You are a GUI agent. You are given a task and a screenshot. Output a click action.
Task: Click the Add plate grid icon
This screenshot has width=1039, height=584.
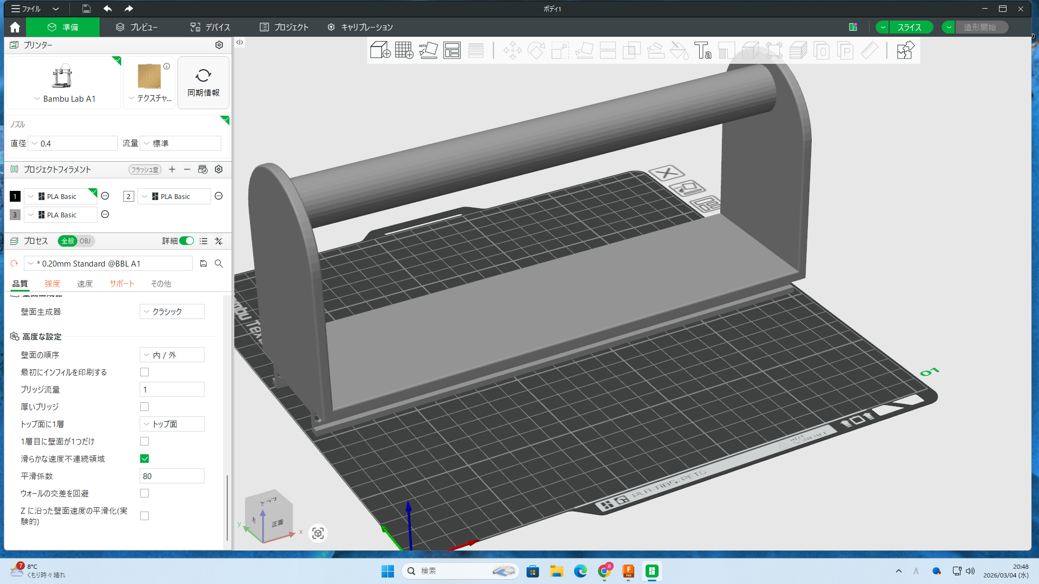click(x=404, y=50)
